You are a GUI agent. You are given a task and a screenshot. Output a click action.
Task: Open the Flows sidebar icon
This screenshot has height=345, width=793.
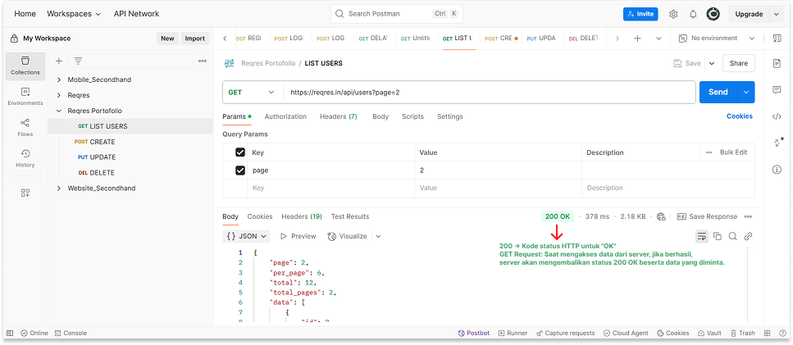pyautogui.click(x=25, y=126)
